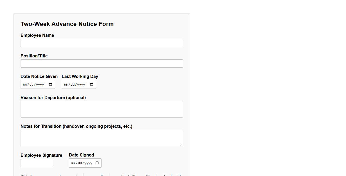The height and width of the screenshot is (176, 346).
Task: Select the month segment in Date Notice Given
Action: tap(25, 84)
